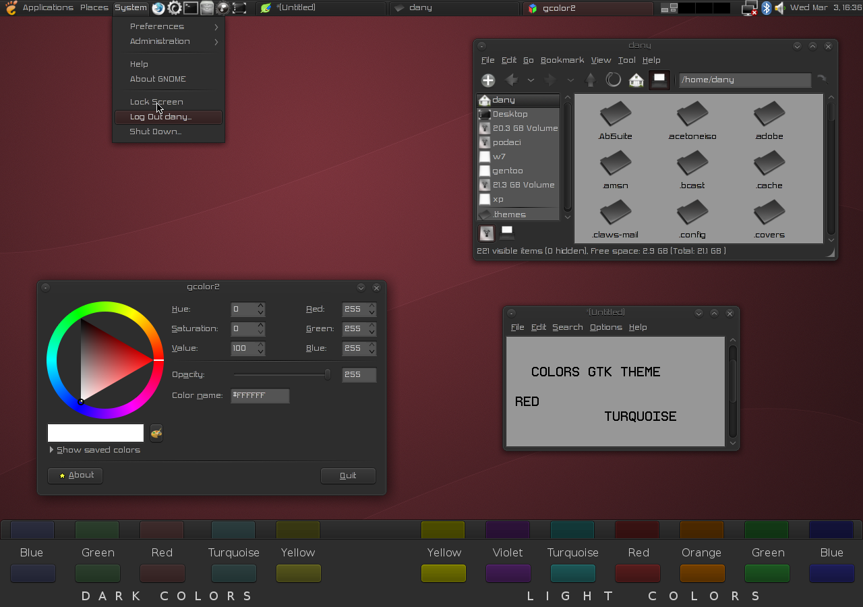Toggle the dark computer button left of the path field
The width and height of the screenshot is (863, 607).
[659, 80]
